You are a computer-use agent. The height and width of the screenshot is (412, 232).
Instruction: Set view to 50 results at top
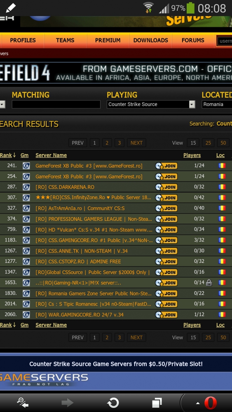click(223, 143)
